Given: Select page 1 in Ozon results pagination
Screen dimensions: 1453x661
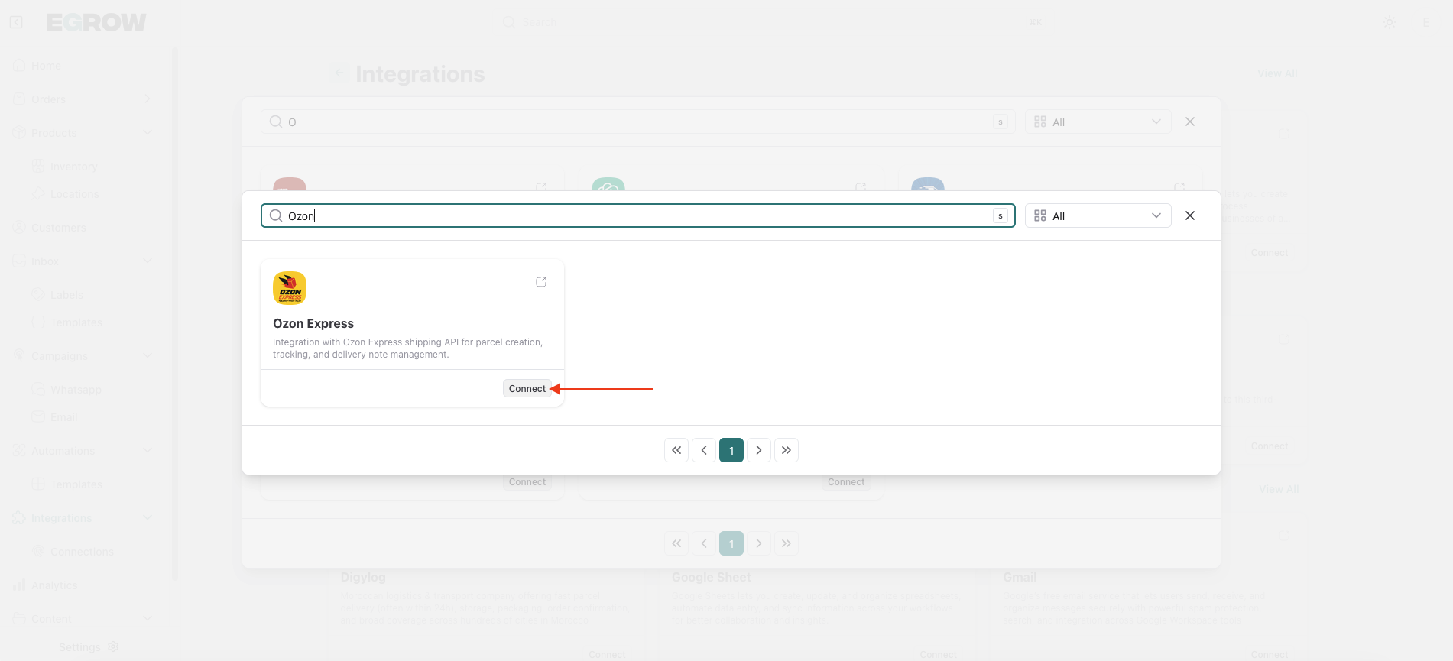Looking at the screenshot, I should pyautogui.click(x=731, y=450).
